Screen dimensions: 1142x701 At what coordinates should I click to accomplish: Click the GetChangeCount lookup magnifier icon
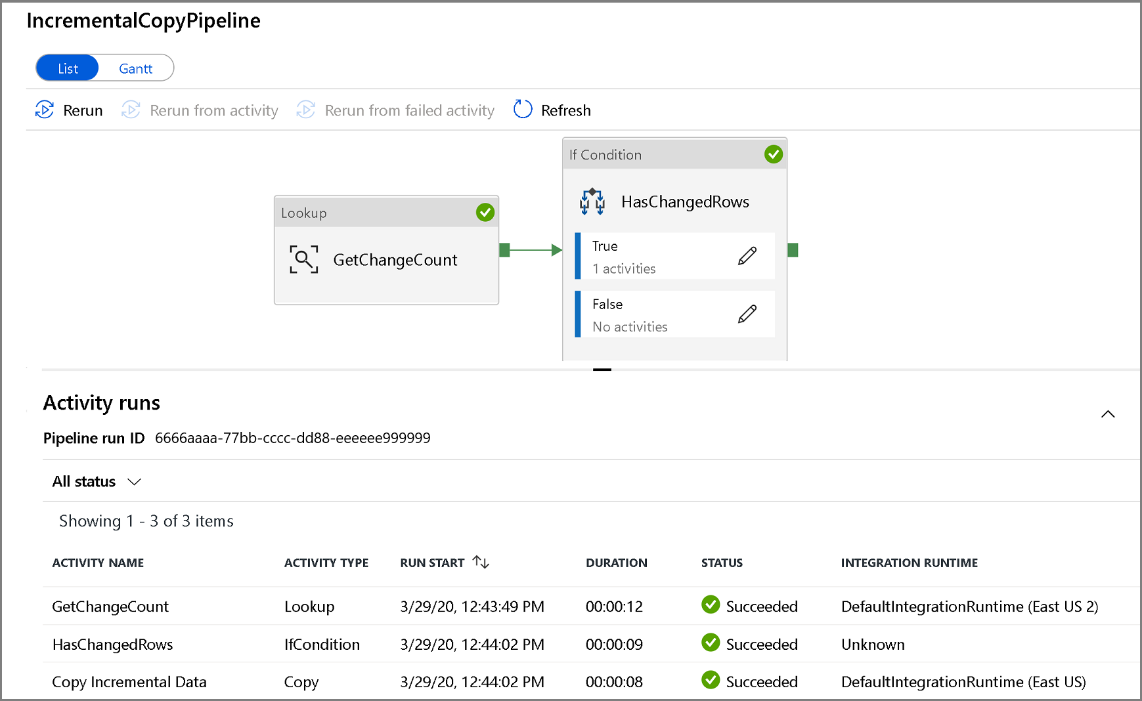click(303, 259)
